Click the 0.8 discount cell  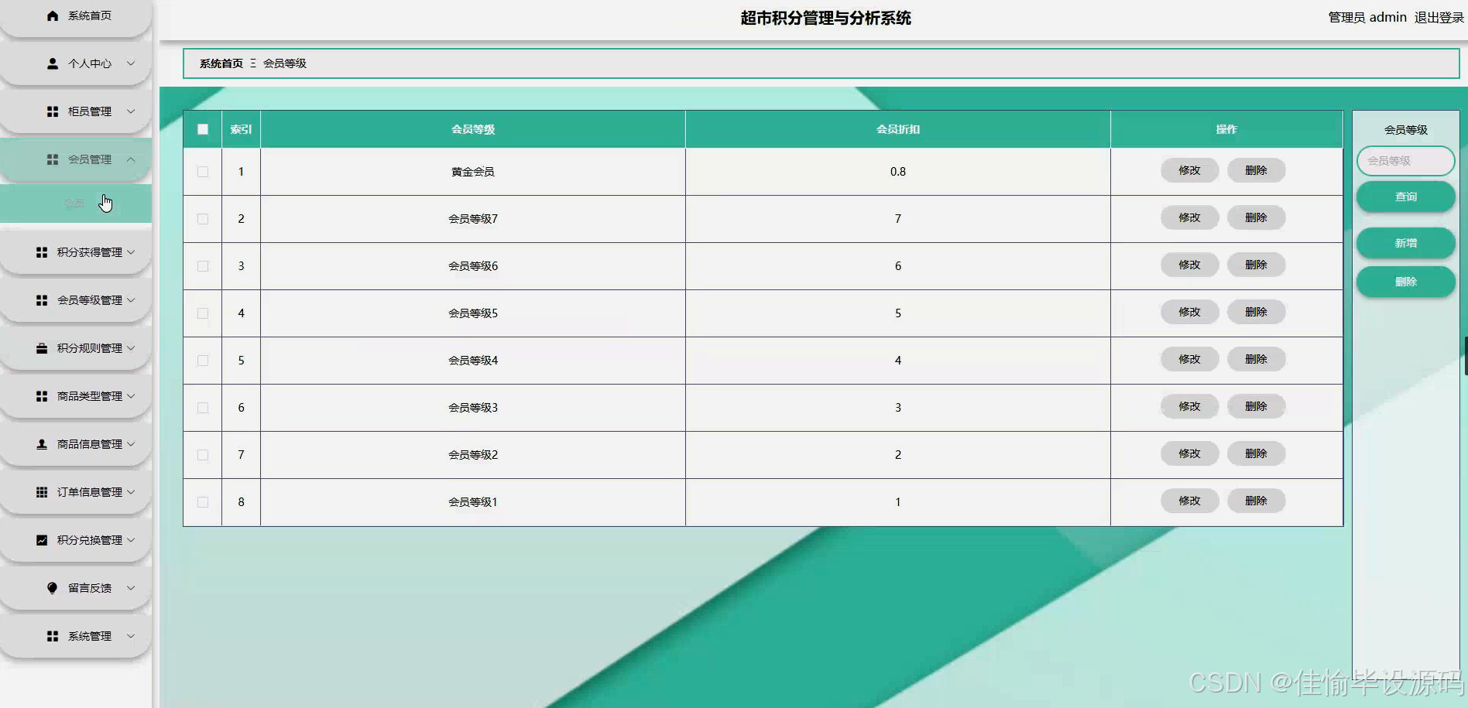[898, 172]
